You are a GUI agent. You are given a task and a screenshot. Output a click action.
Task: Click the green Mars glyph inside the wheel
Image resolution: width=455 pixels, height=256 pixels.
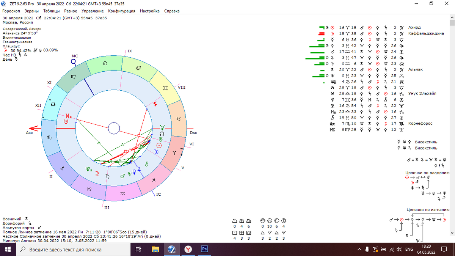tap(122, 176)
